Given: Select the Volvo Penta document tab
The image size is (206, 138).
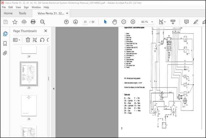Looking at the screenshot, I should (51, 13).
